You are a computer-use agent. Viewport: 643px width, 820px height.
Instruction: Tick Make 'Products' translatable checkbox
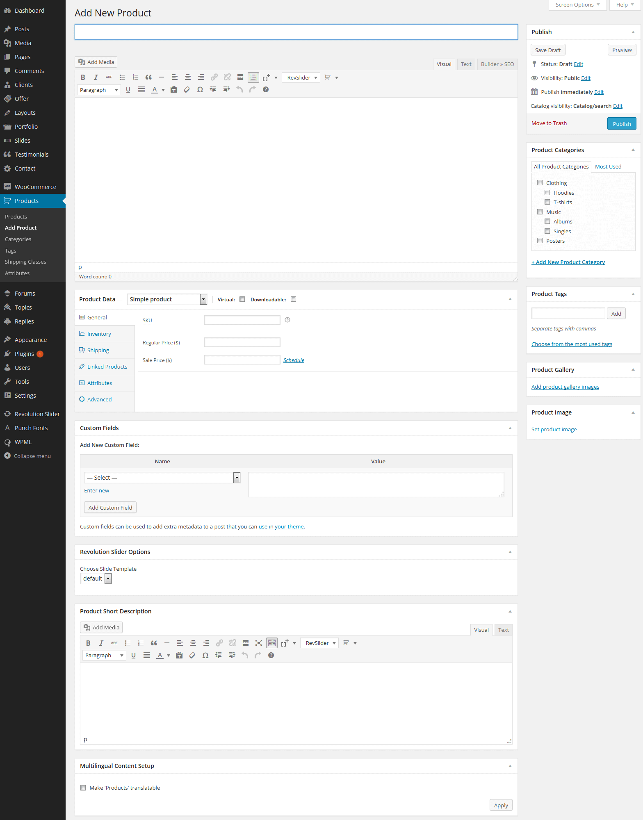pos(83,788)
